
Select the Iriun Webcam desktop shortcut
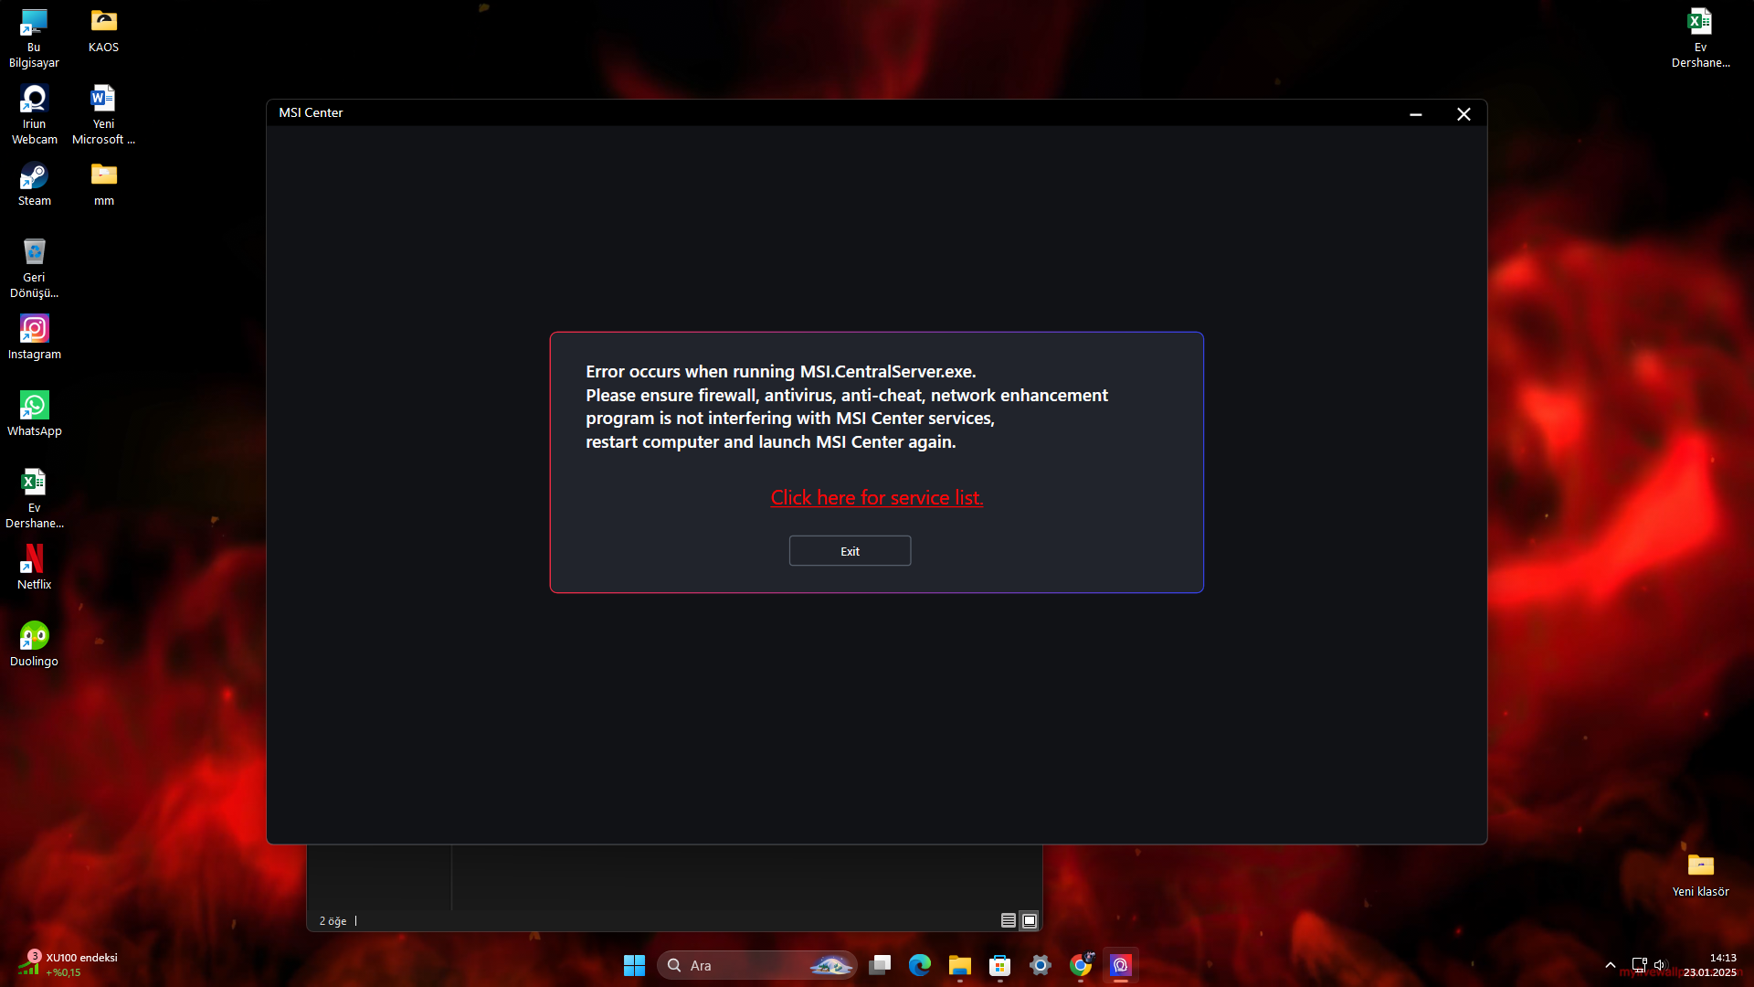34,115
